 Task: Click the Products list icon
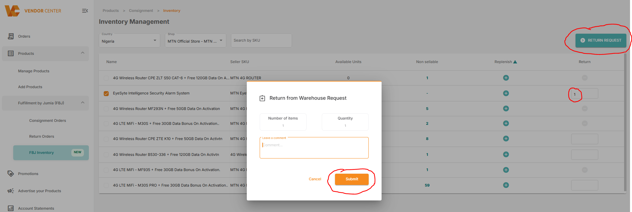click(11, 53)
